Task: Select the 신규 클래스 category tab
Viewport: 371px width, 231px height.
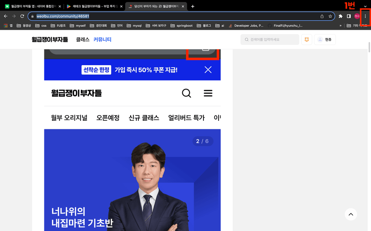Action: 144,118
